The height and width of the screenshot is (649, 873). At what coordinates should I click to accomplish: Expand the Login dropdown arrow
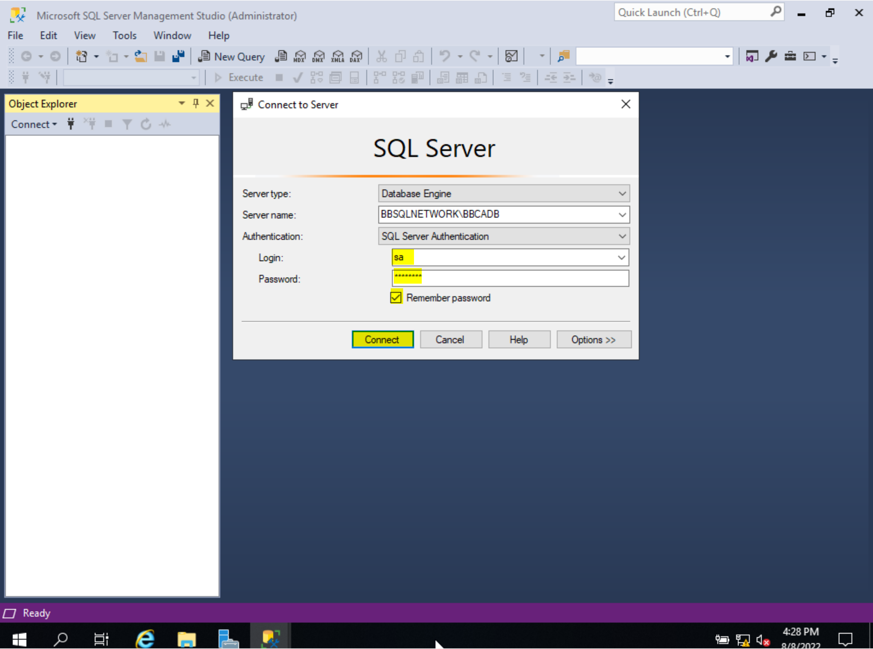pyautogui.click(x=621, y=257)
